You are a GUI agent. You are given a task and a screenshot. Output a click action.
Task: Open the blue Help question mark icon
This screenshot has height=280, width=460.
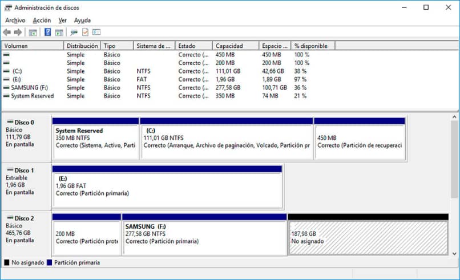(47, 32)
